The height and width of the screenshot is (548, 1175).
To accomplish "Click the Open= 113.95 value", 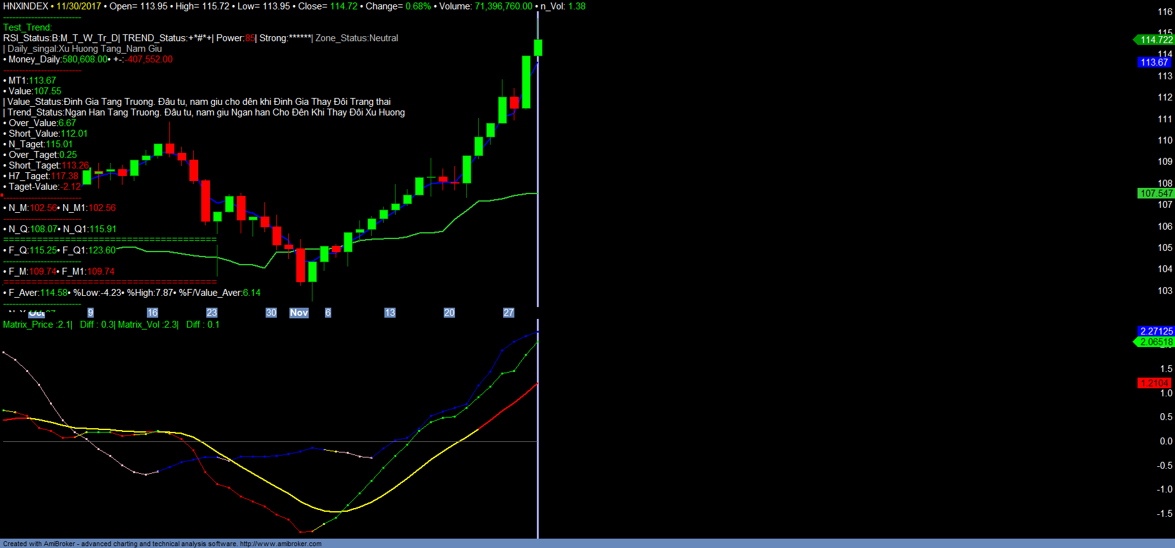I will pos(139,6).
